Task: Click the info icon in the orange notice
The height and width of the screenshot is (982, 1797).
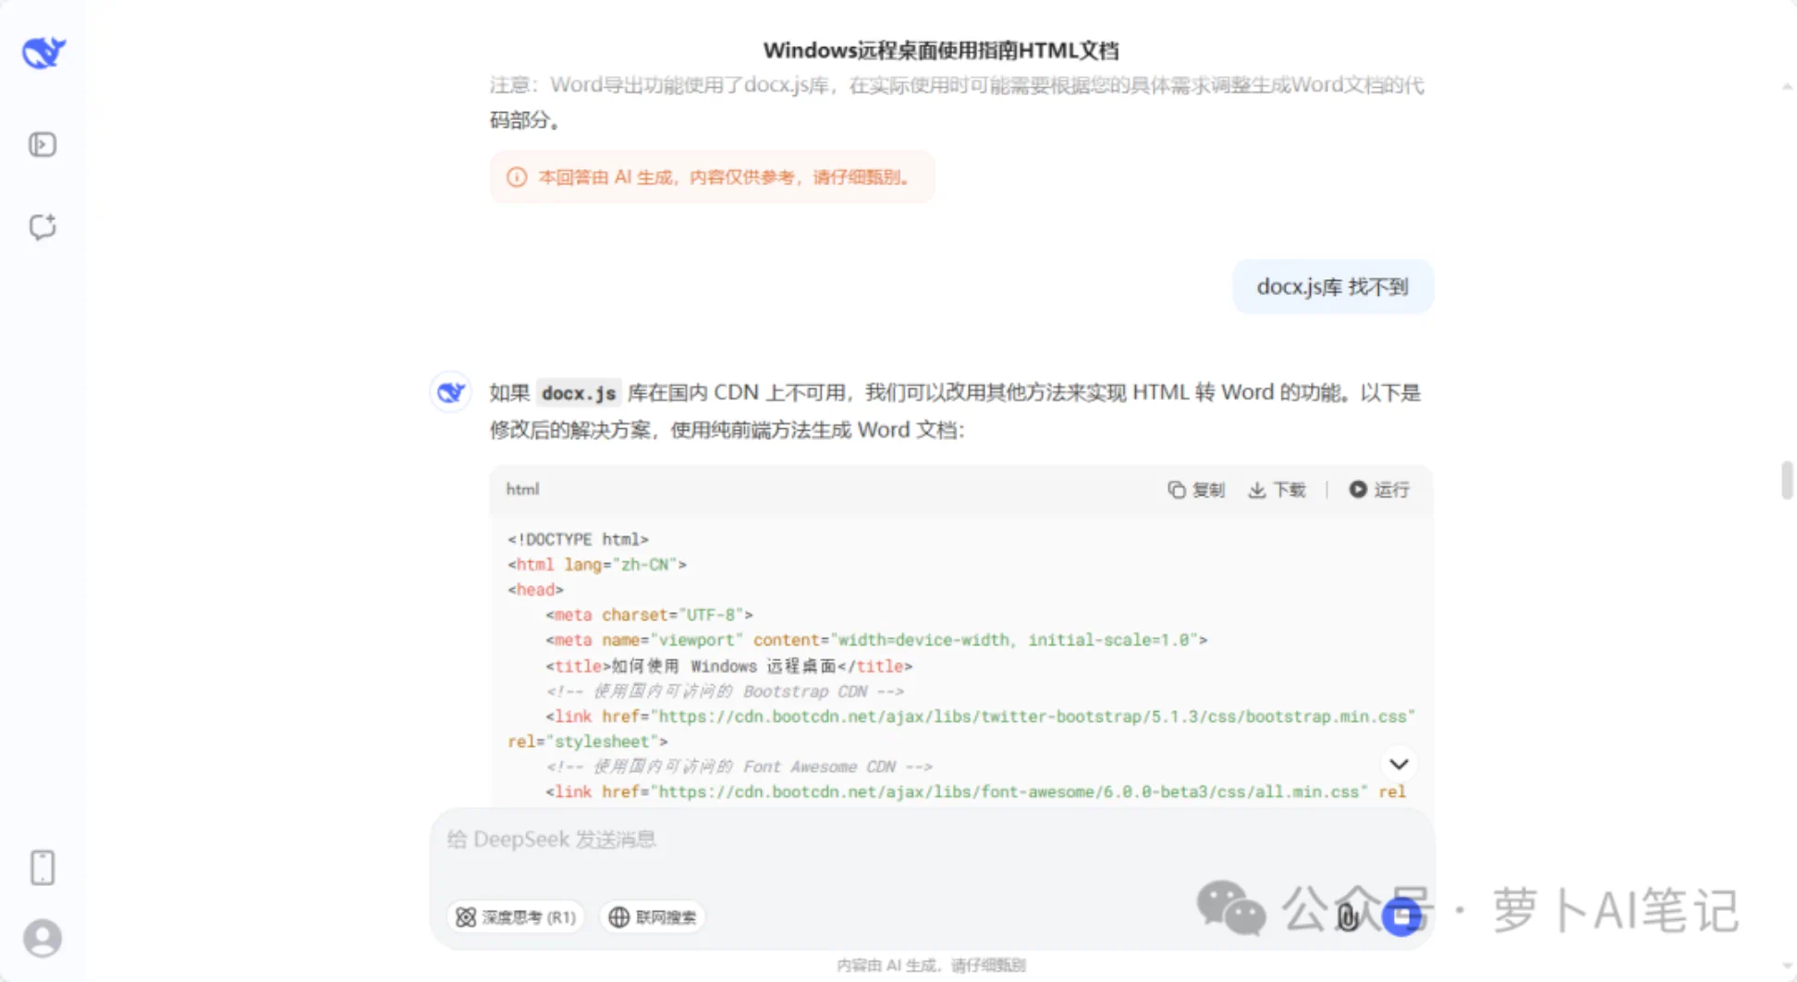Action: tap(517, 177)
